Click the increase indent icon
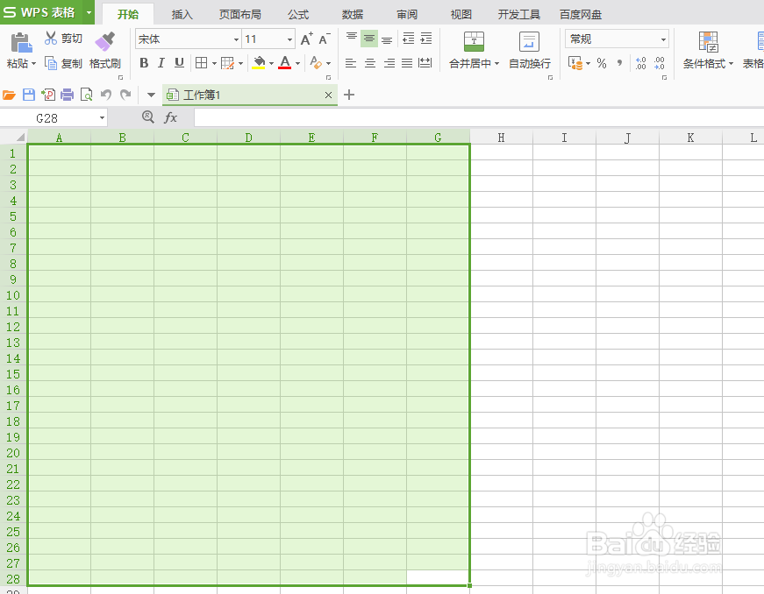The image size is (764, 594). coord(425,39)
